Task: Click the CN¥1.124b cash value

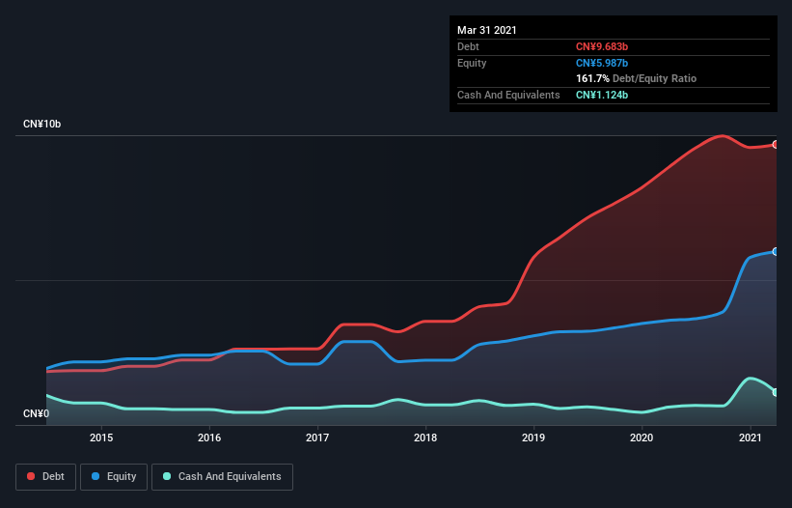Action: [602, 95]
